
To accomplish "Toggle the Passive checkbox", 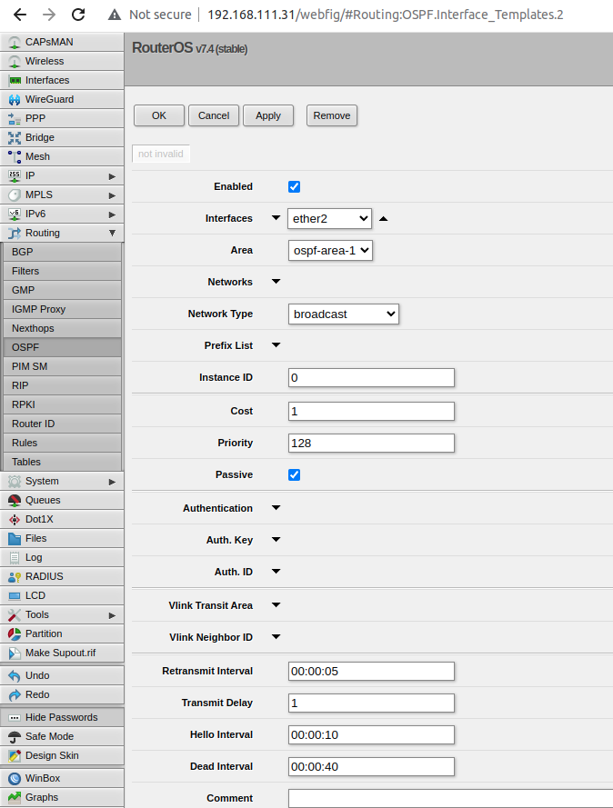I will click(x=294, y=474).
